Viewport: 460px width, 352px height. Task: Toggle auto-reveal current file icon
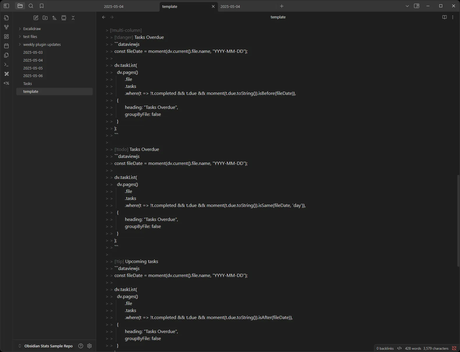coord(64,18)
